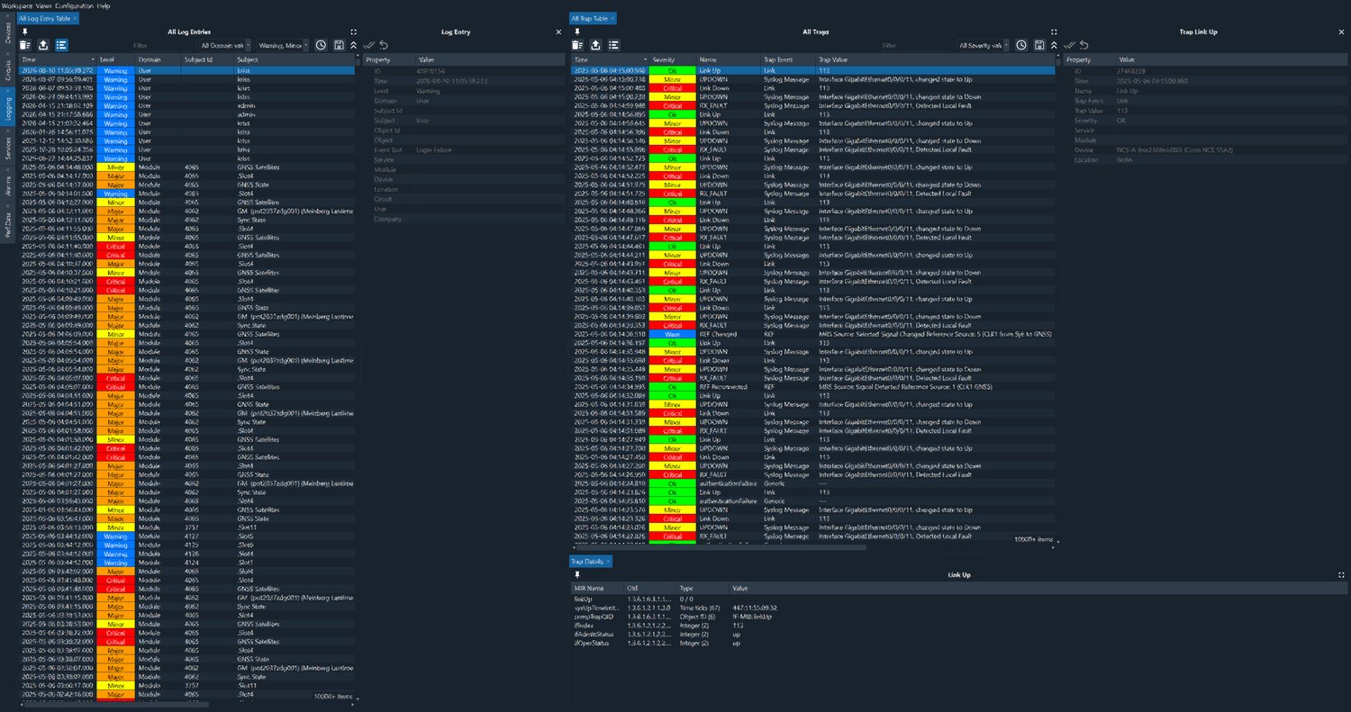Collapse the All Traps filter bar
This screenshot has height=712, width=1351.
(1054, 45)
